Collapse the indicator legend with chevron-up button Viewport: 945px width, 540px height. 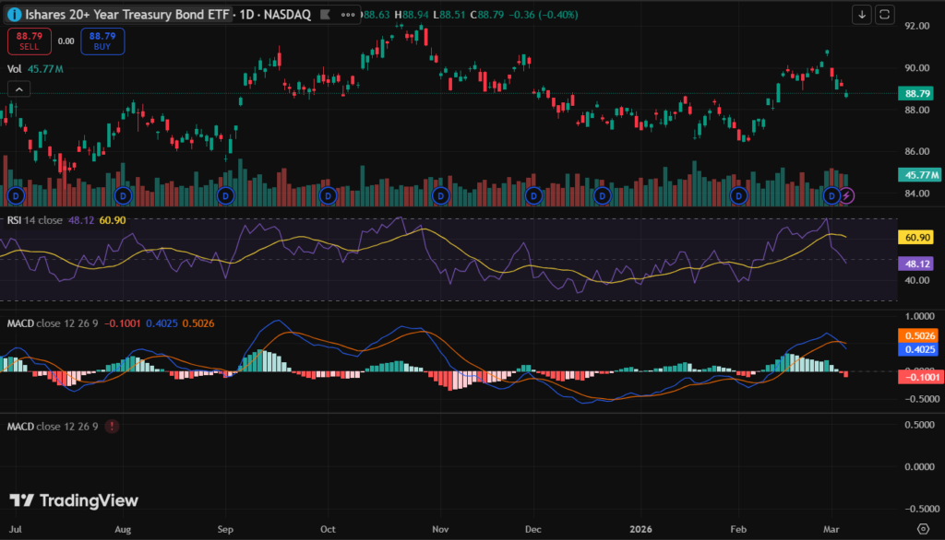(x=18, y=88)
